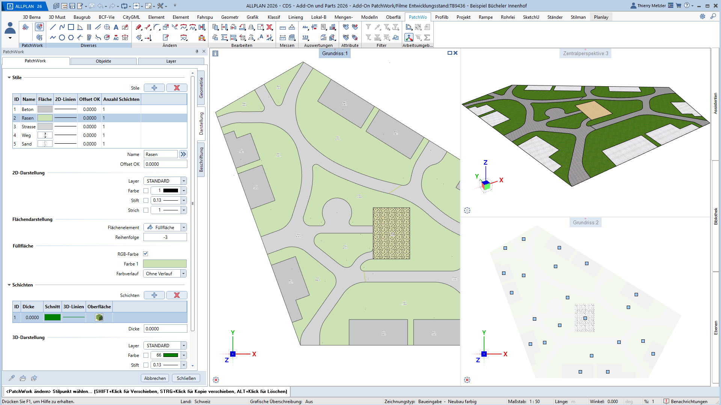This screenshot has height=405, width=721.
Task: Switch to the Objekte tab
Action: 103,61
